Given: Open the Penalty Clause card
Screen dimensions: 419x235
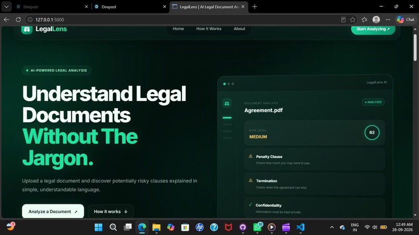Looking at the screenshot, I should coord(314,159).
